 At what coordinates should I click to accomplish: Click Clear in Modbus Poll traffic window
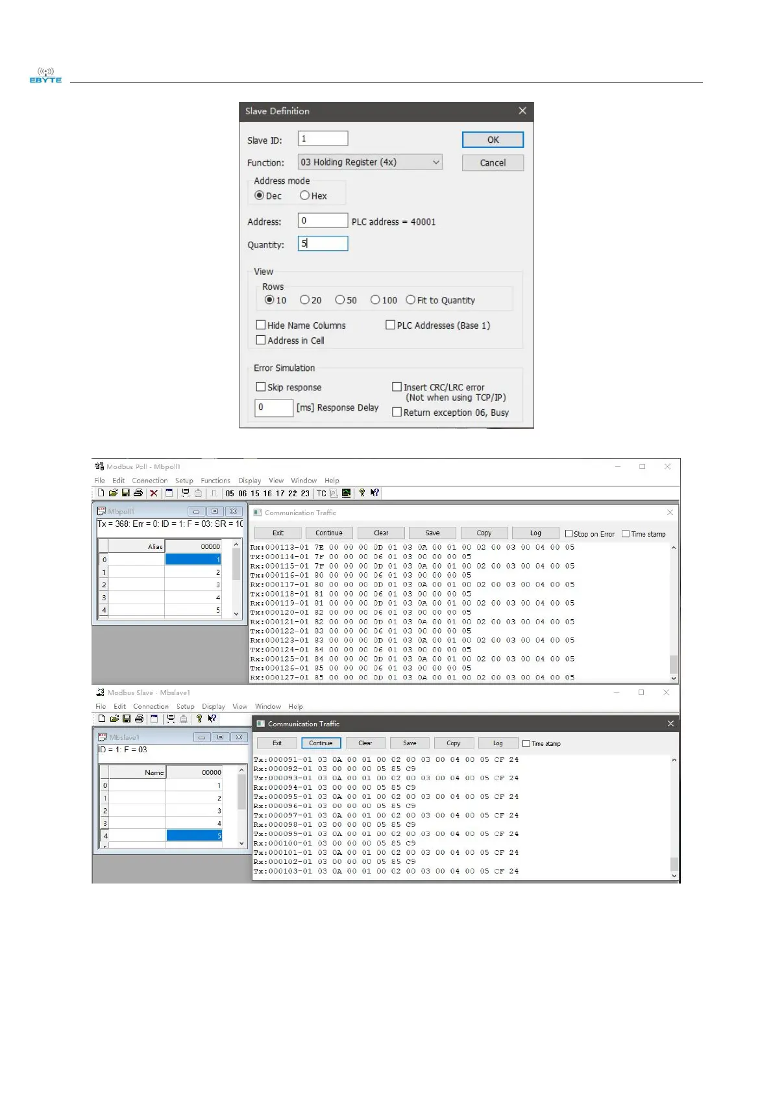[x=381, y=533]
